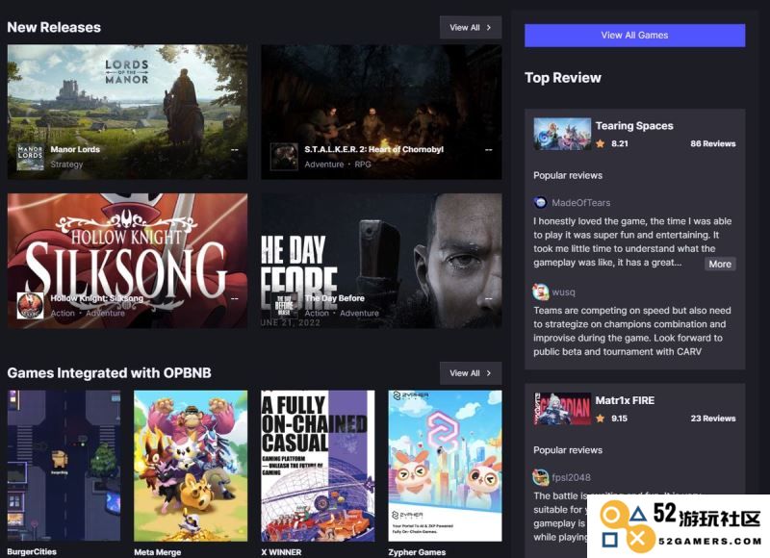
Task: Click the "Tearing Spaces" review title
Action: (634, 126)
